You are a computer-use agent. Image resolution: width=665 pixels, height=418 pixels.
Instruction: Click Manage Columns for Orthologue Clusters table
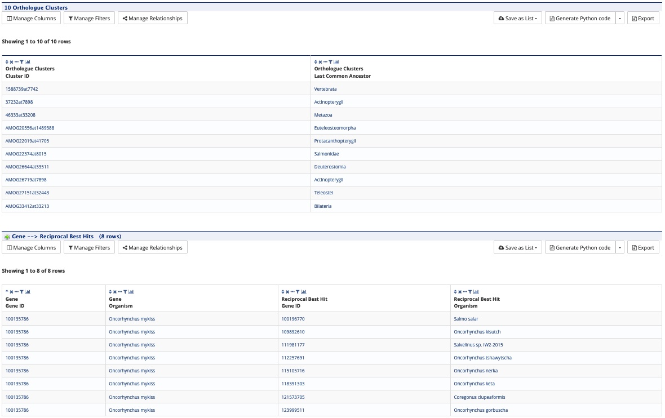32,18
